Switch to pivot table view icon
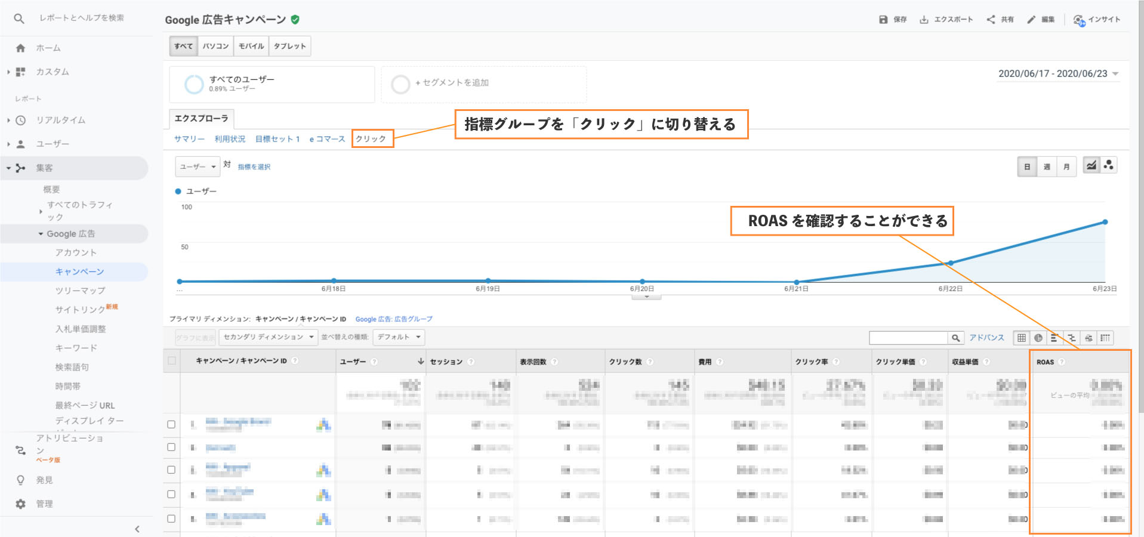The image size is (1144, 537). [x=1105, y=338]
